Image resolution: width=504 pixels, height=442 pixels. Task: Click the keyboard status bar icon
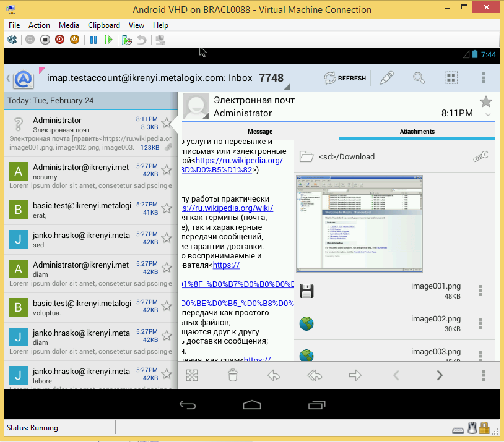[458, 430]
